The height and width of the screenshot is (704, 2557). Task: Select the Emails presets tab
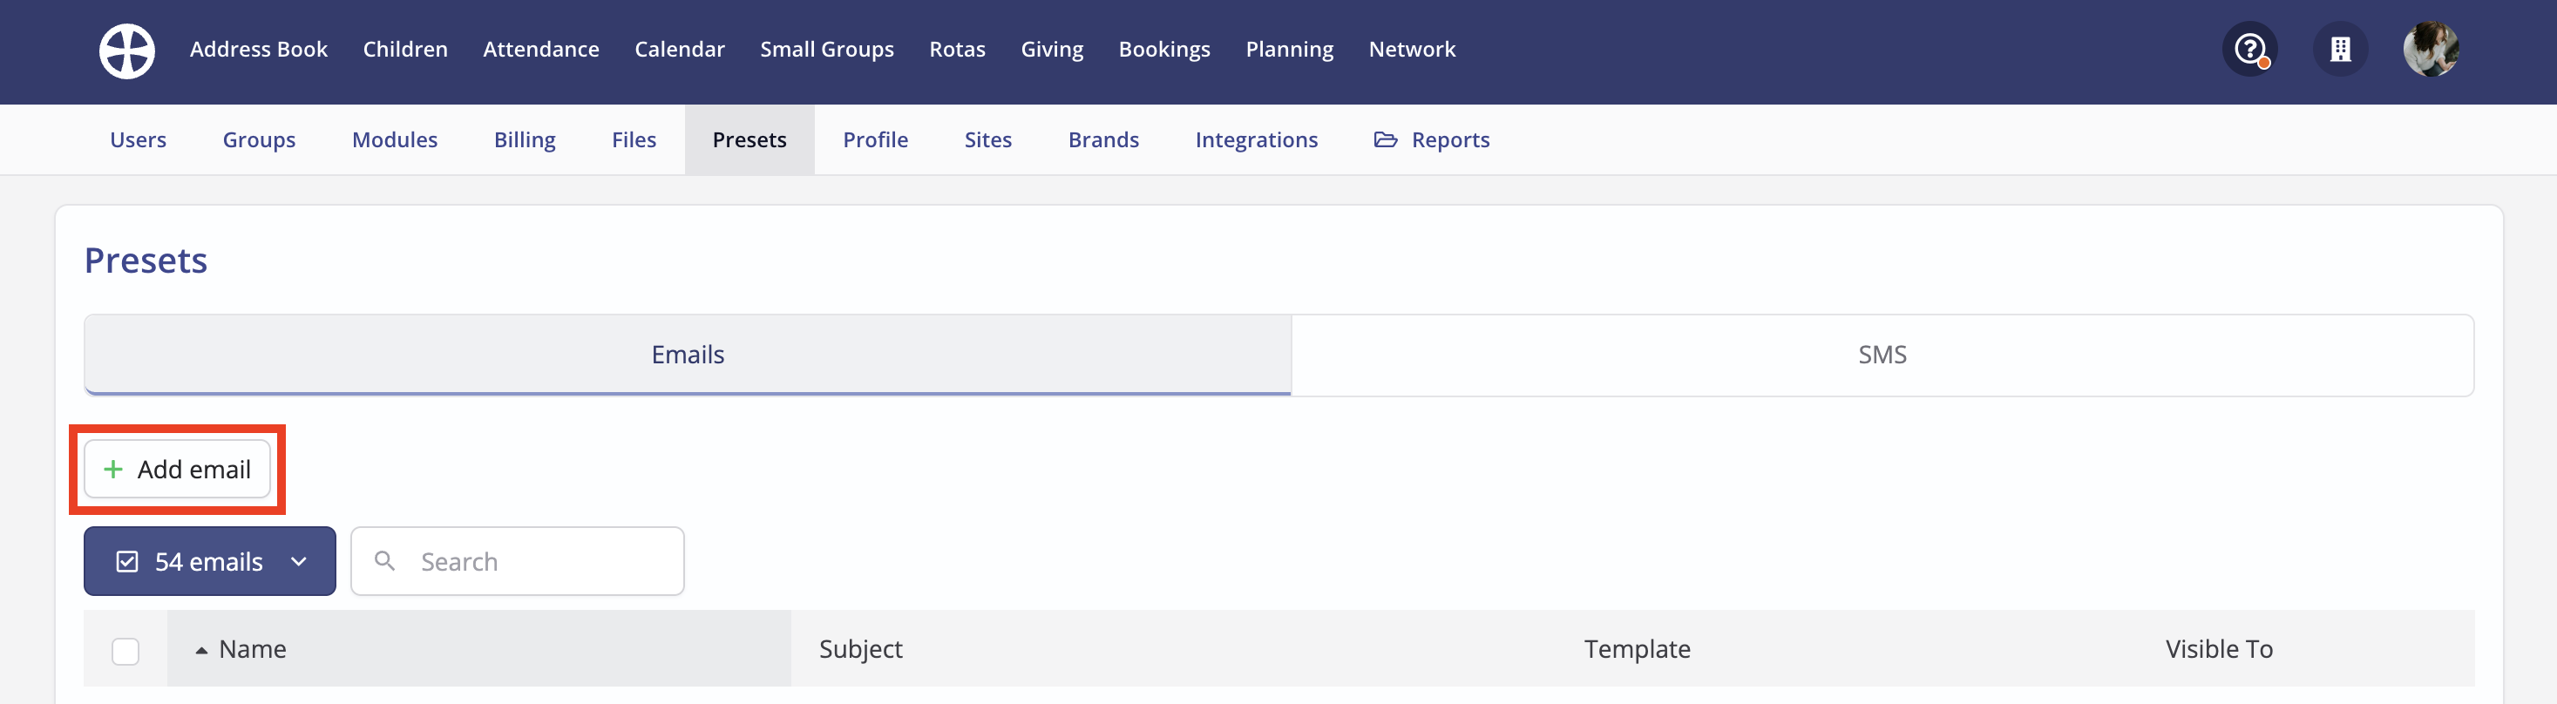point(688,355)
